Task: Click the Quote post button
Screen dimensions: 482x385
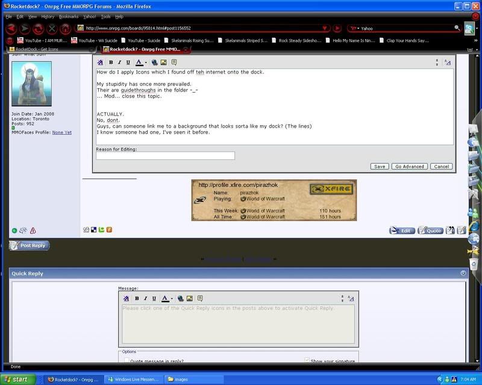Action: click(x=430, y=230)
